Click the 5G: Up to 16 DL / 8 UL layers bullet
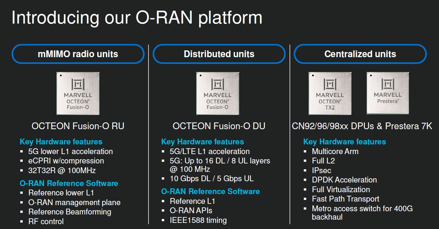This screenshot has height=229, width=439. (x=216, y=165)
